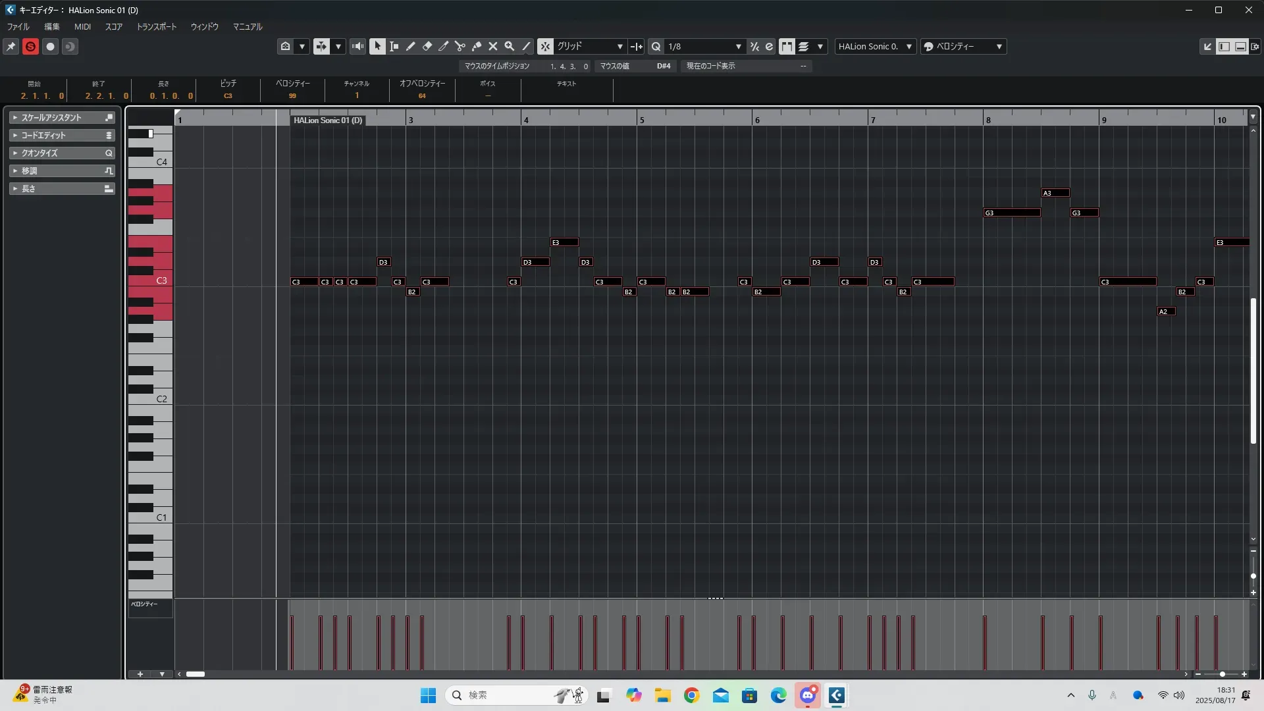Click the C3 note at bar 2 start
Viewport: 1264px width, 711px height.
point(304,282)
